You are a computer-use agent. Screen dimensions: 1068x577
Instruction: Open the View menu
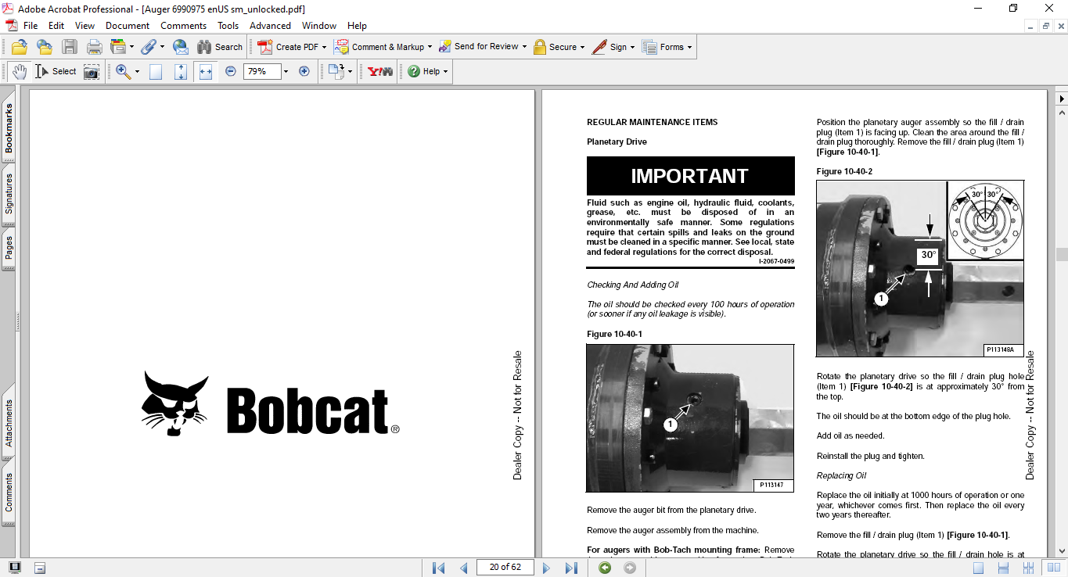pos(85,26)
